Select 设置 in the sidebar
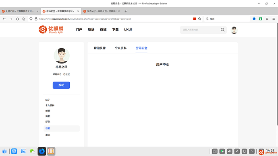Image resolution: width=278 pixels, height=156 pixels. (x=62, y=128)
